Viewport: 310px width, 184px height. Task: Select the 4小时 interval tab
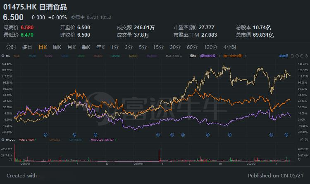click(x=229, y=47)
